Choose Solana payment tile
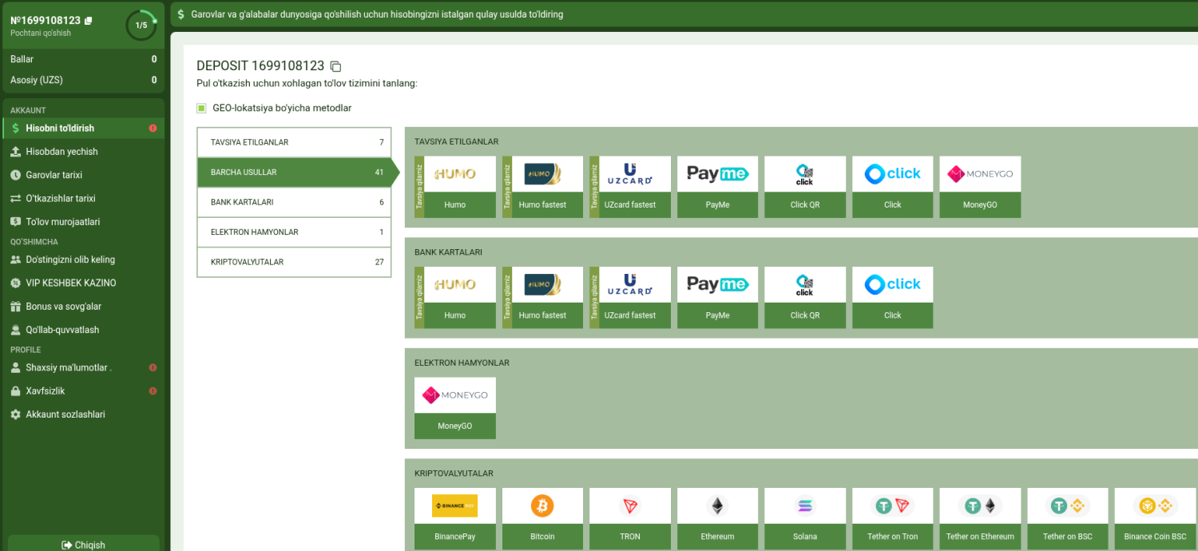This screenshot has height=551, width=1198. (x=805, y=518)
